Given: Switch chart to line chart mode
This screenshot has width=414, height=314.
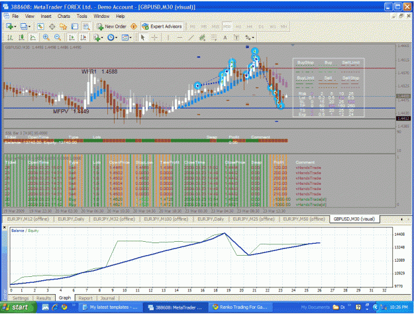Looking at the screenshot, I should (x=33, y=38).
